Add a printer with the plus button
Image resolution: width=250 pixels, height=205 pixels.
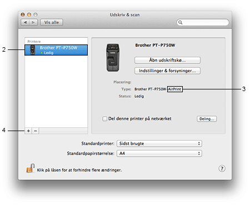coord(28,131)
